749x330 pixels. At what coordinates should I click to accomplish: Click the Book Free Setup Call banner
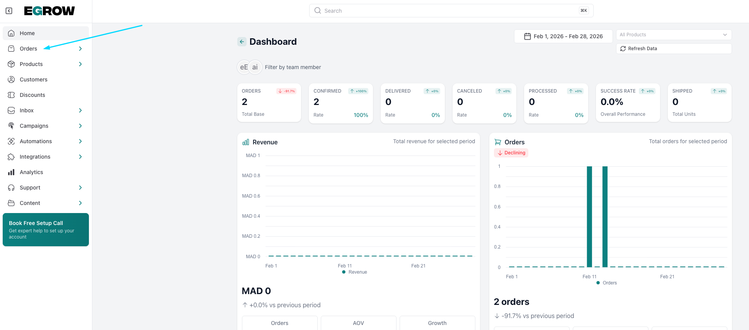pos(46,230)
